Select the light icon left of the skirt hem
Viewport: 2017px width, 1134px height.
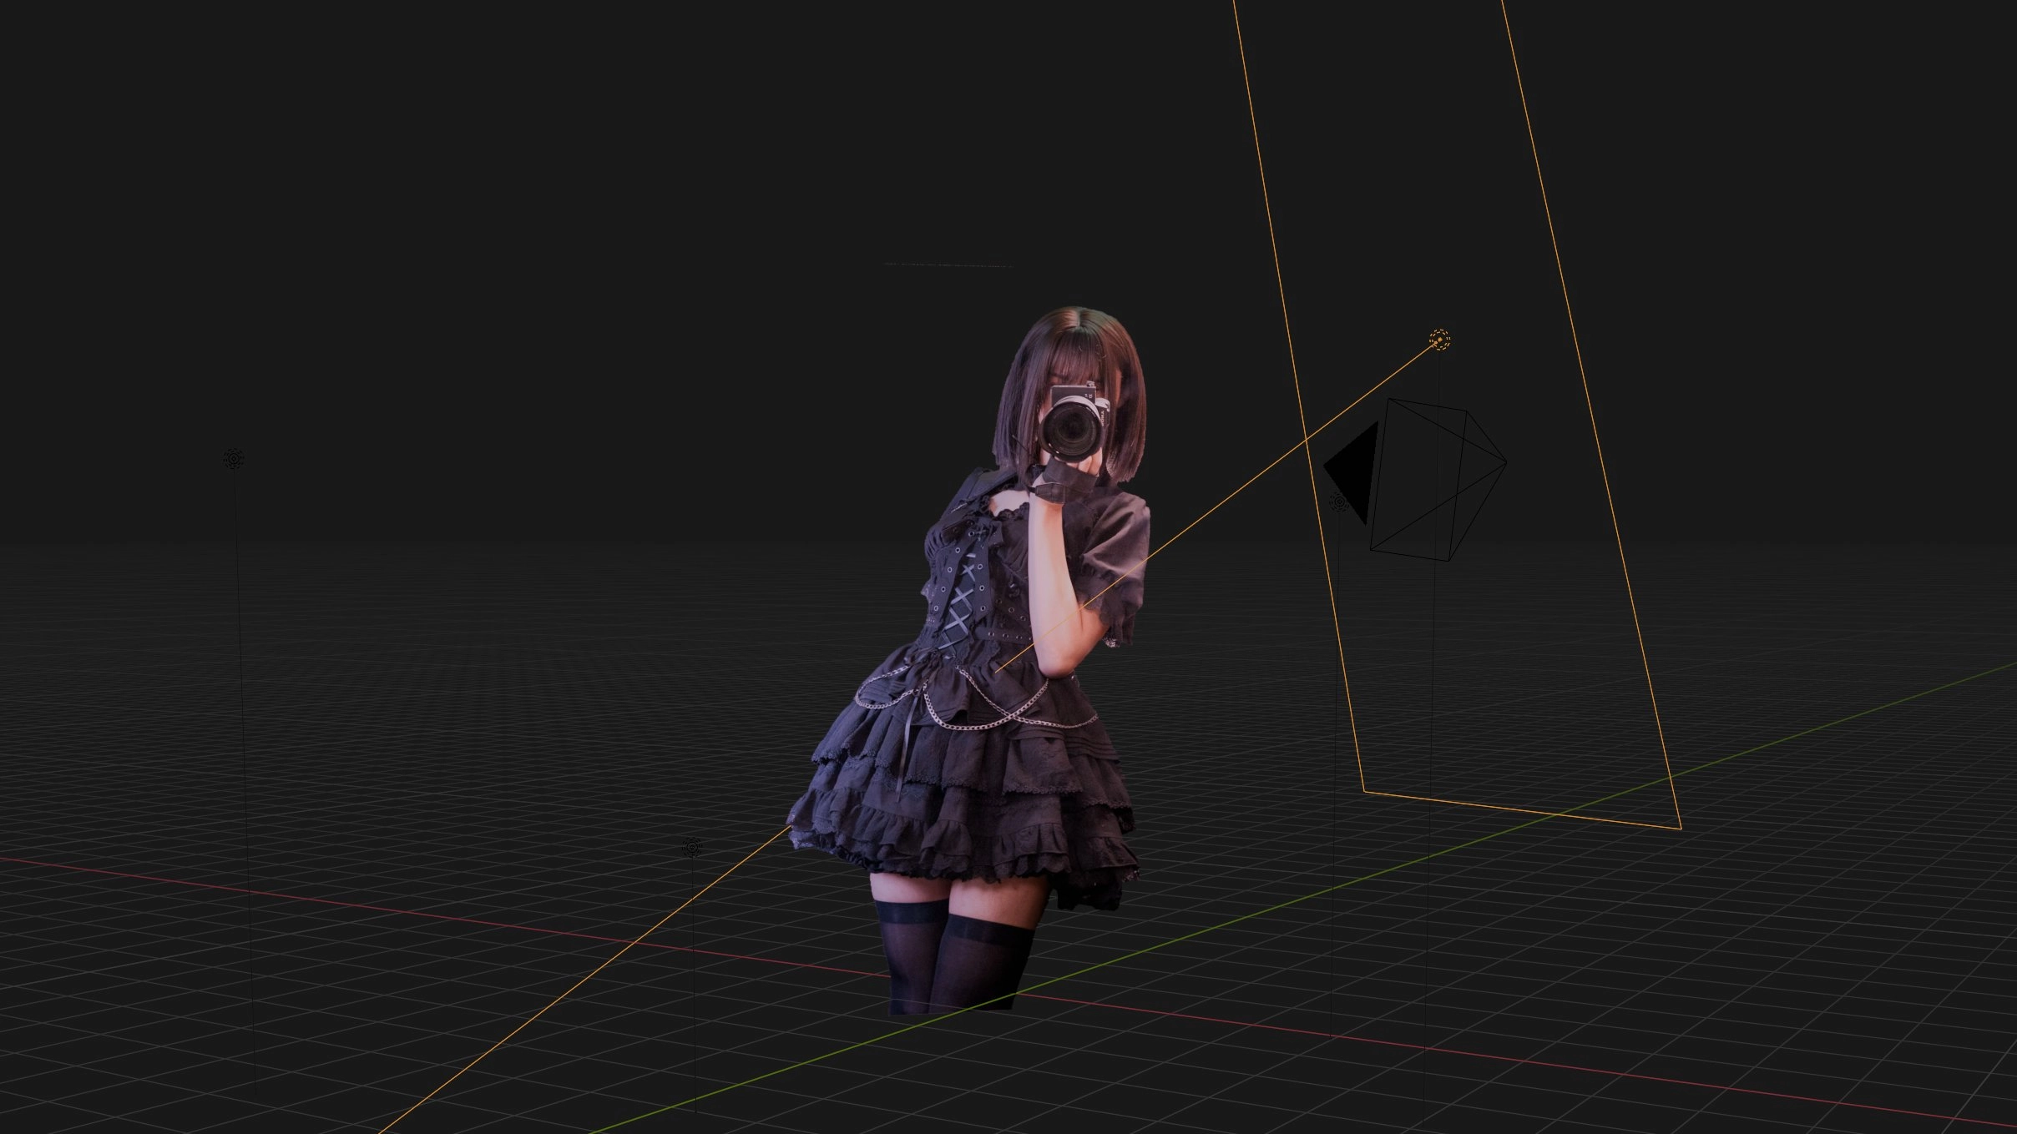pos(691,848)
